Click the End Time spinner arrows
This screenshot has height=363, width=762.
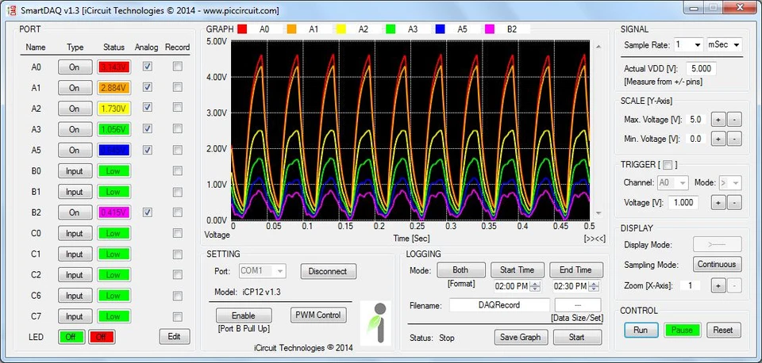(595, 286)
